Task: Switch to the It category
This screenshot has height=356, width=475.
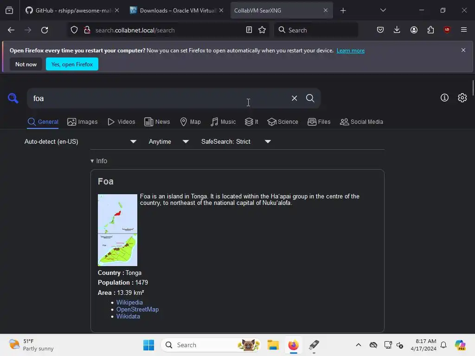Action: [251, 122]
